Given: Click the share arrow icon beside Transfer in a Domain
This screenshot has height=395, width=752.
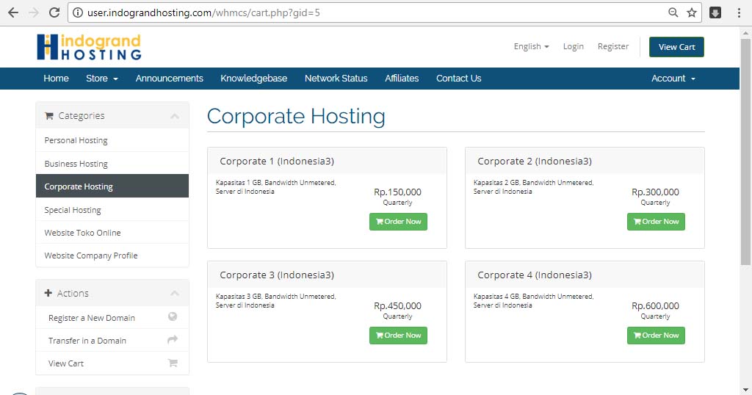Looking at the screenshot, I should click(173, 340).
